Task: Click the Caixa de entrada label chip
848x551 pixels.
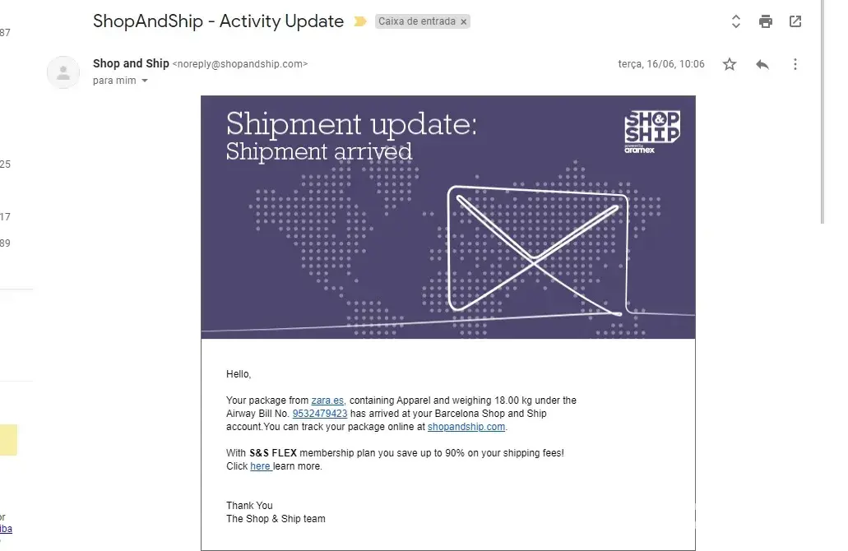Action: [415, 22]
